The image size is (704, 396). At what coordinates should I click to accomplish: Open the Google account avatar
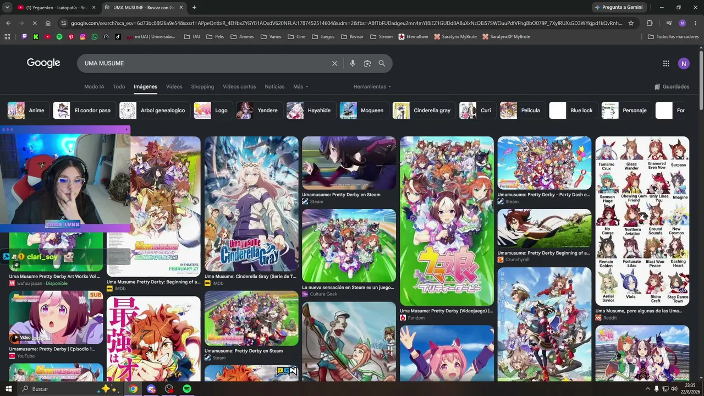tap(684, 63)
